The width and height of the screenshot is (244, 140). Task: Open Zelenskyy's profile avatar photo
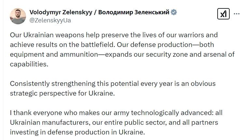(x=18, y=16)
